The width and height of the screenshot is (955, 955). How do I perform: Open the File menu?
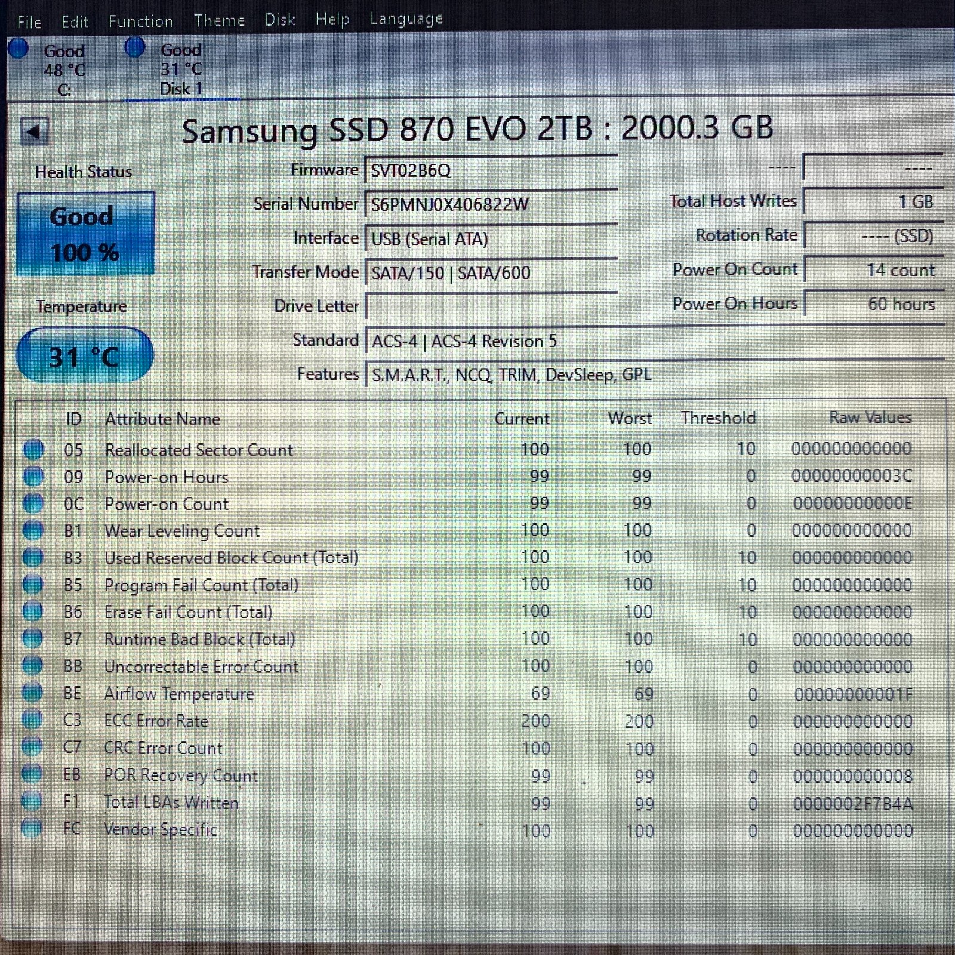coord(29,22)
